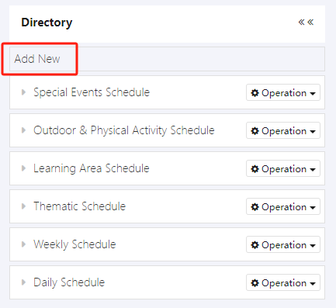Open the Weekly Schedule entry

tap(74, 244)
